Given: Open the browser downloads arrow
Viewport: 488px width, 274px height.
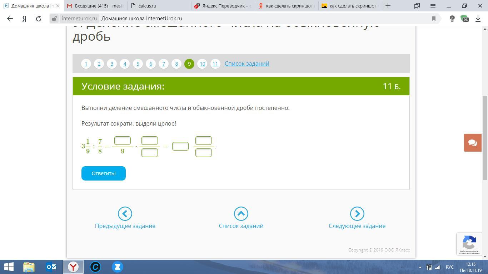Looking at the screenshot, I should click(478, 19).
